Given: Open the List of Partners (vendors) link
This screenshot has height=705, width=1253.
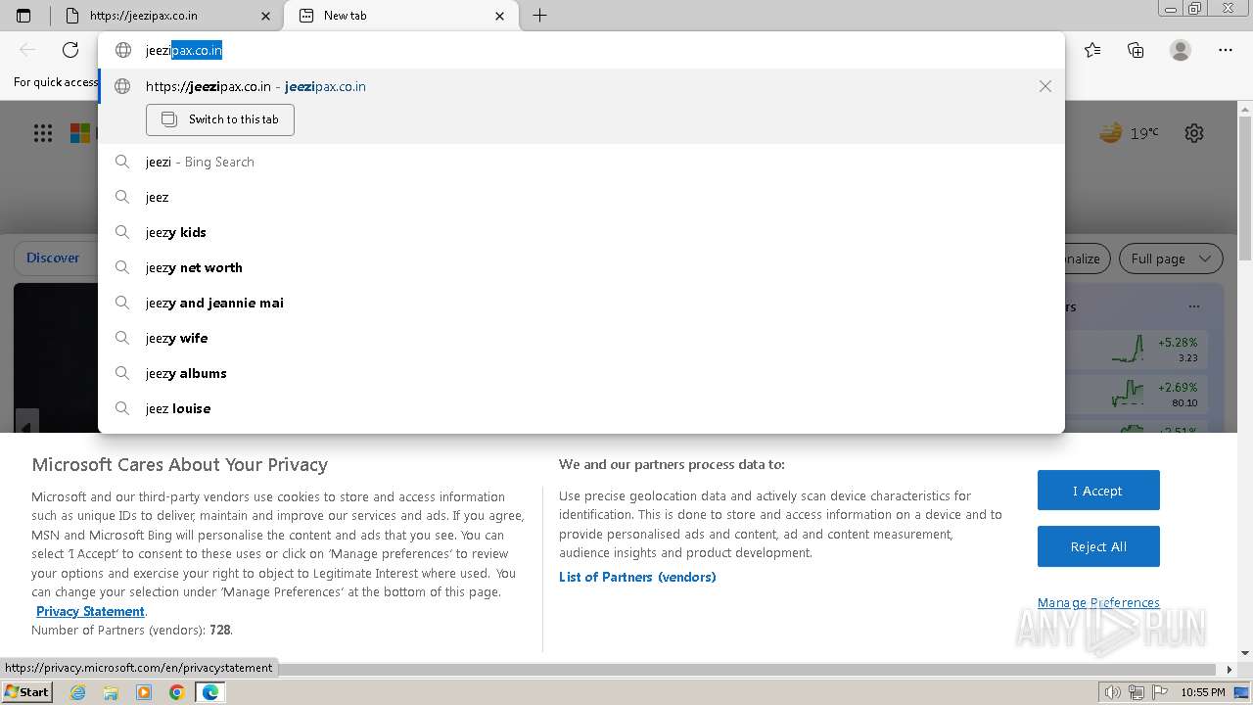Looking at the screenshot, I should click(637, 577).
